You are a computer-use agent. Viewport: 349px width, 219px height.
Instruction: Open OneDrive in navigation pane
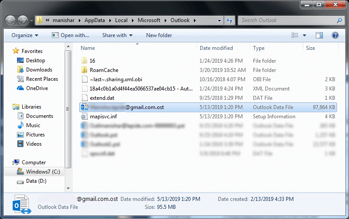click(x=37, y=88)
